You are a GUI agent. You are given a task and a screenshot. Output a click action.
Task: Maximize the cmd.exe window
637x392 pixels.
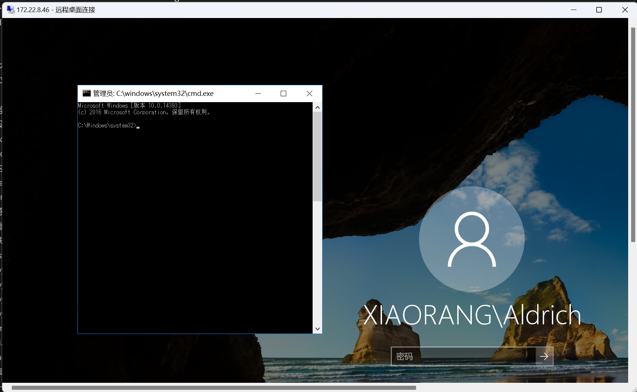[x=283, y=93]
